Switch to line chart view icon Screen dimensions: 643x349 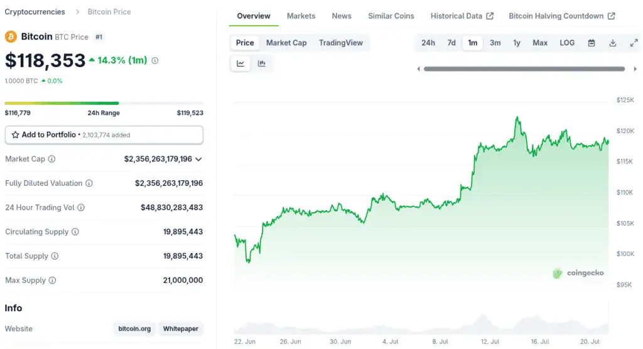(240, 63)
